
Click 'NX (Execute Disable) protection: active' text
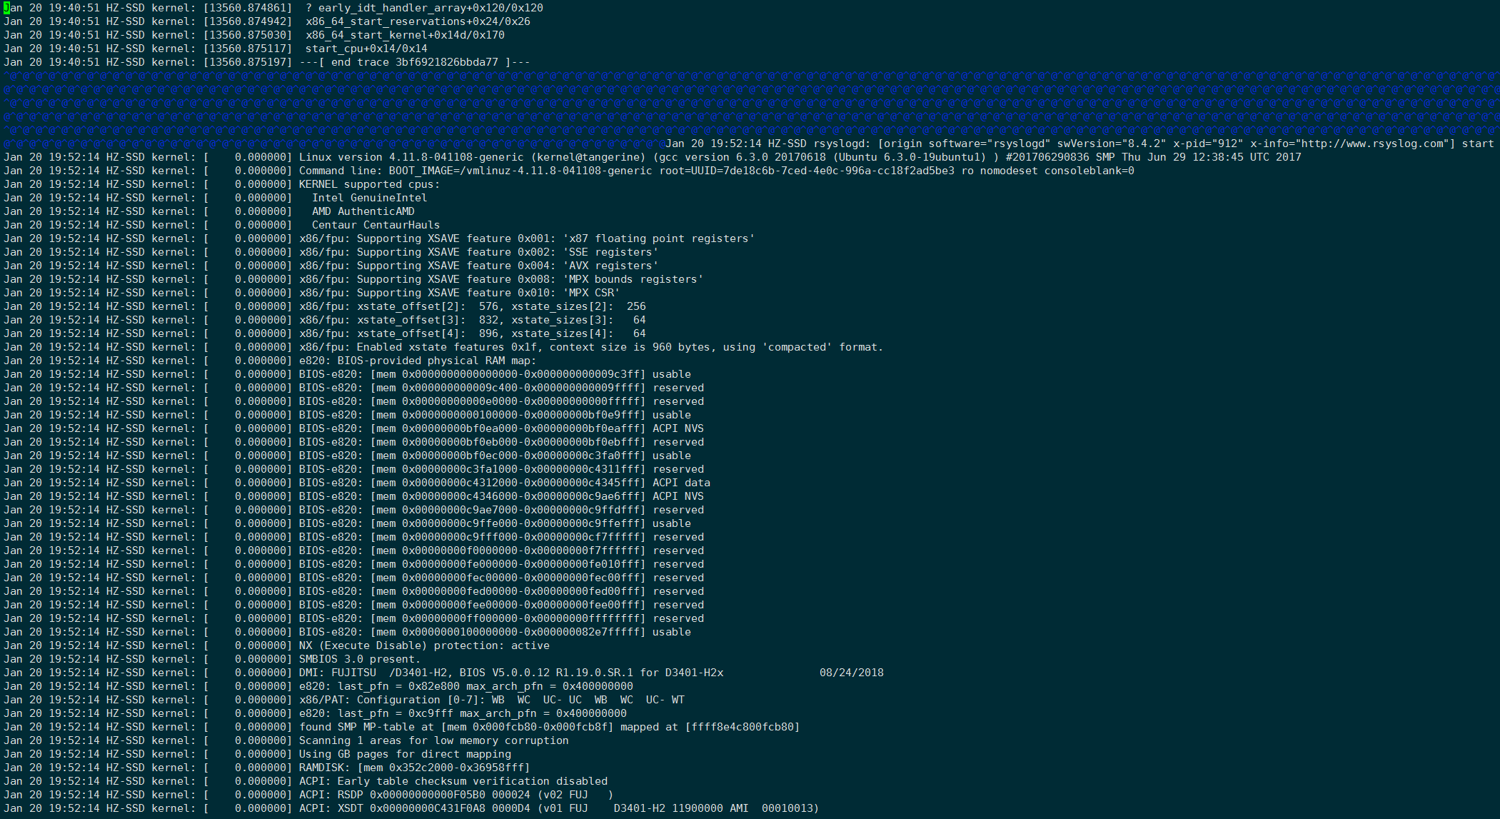click(424, 645)
